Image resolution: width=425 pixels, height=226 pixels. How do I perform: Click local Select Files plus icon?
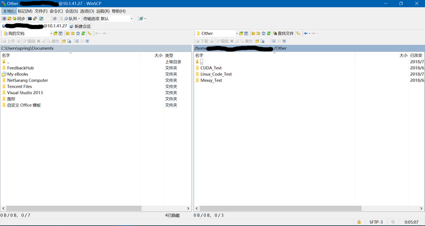tap(77, 41)
